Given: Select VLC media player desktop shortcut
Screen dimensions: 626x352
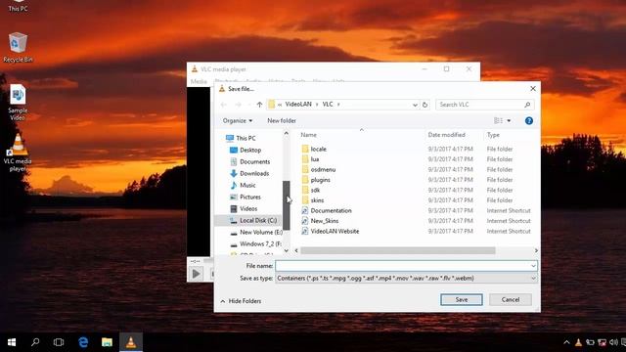Looking at the screenshot, I should (18, 153).
